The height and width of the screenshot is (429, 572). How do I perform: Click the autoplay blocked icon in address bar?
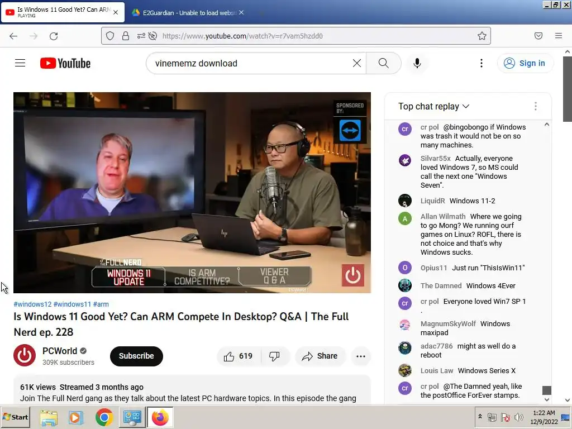[153, 36]
